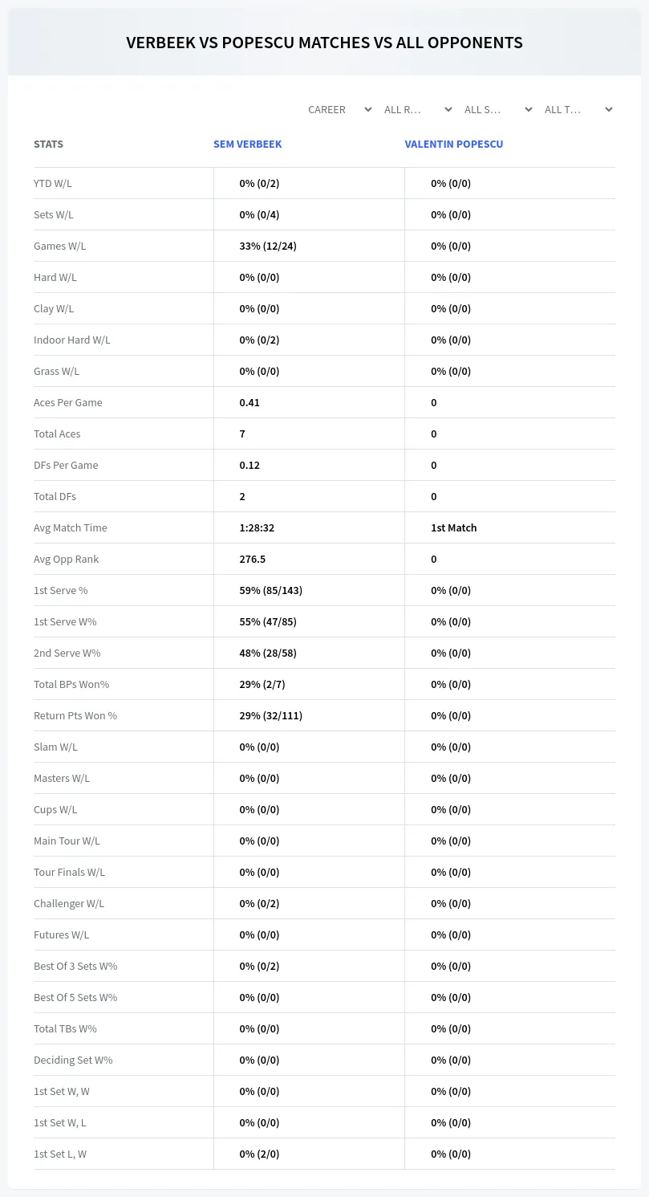Viewport: 649px width, 1197px height.
Task: Click the page title heading
Action: coord(324,43)
